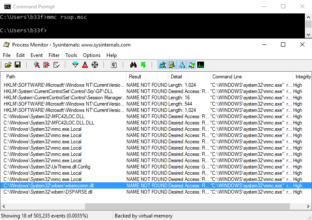
Task: Select the highlighted wbemcomn.dll row
Action: pyautogui.click(x=156, y=186)
